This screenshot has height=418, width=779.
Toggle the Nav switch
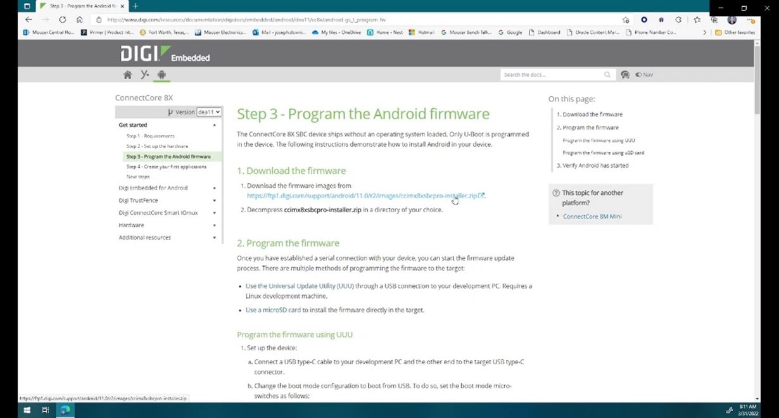point(643,75)
